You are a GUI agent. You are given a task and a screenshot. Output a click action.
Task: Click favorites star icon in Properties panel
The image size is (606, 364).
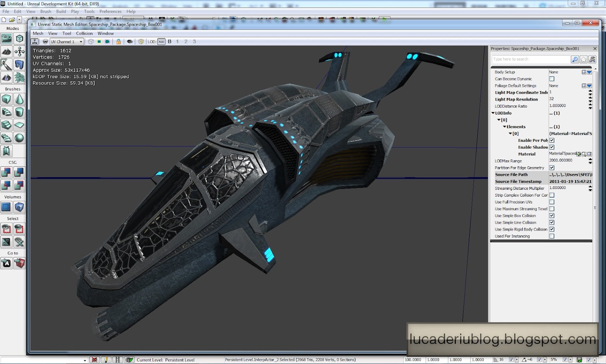coord(584,59)
